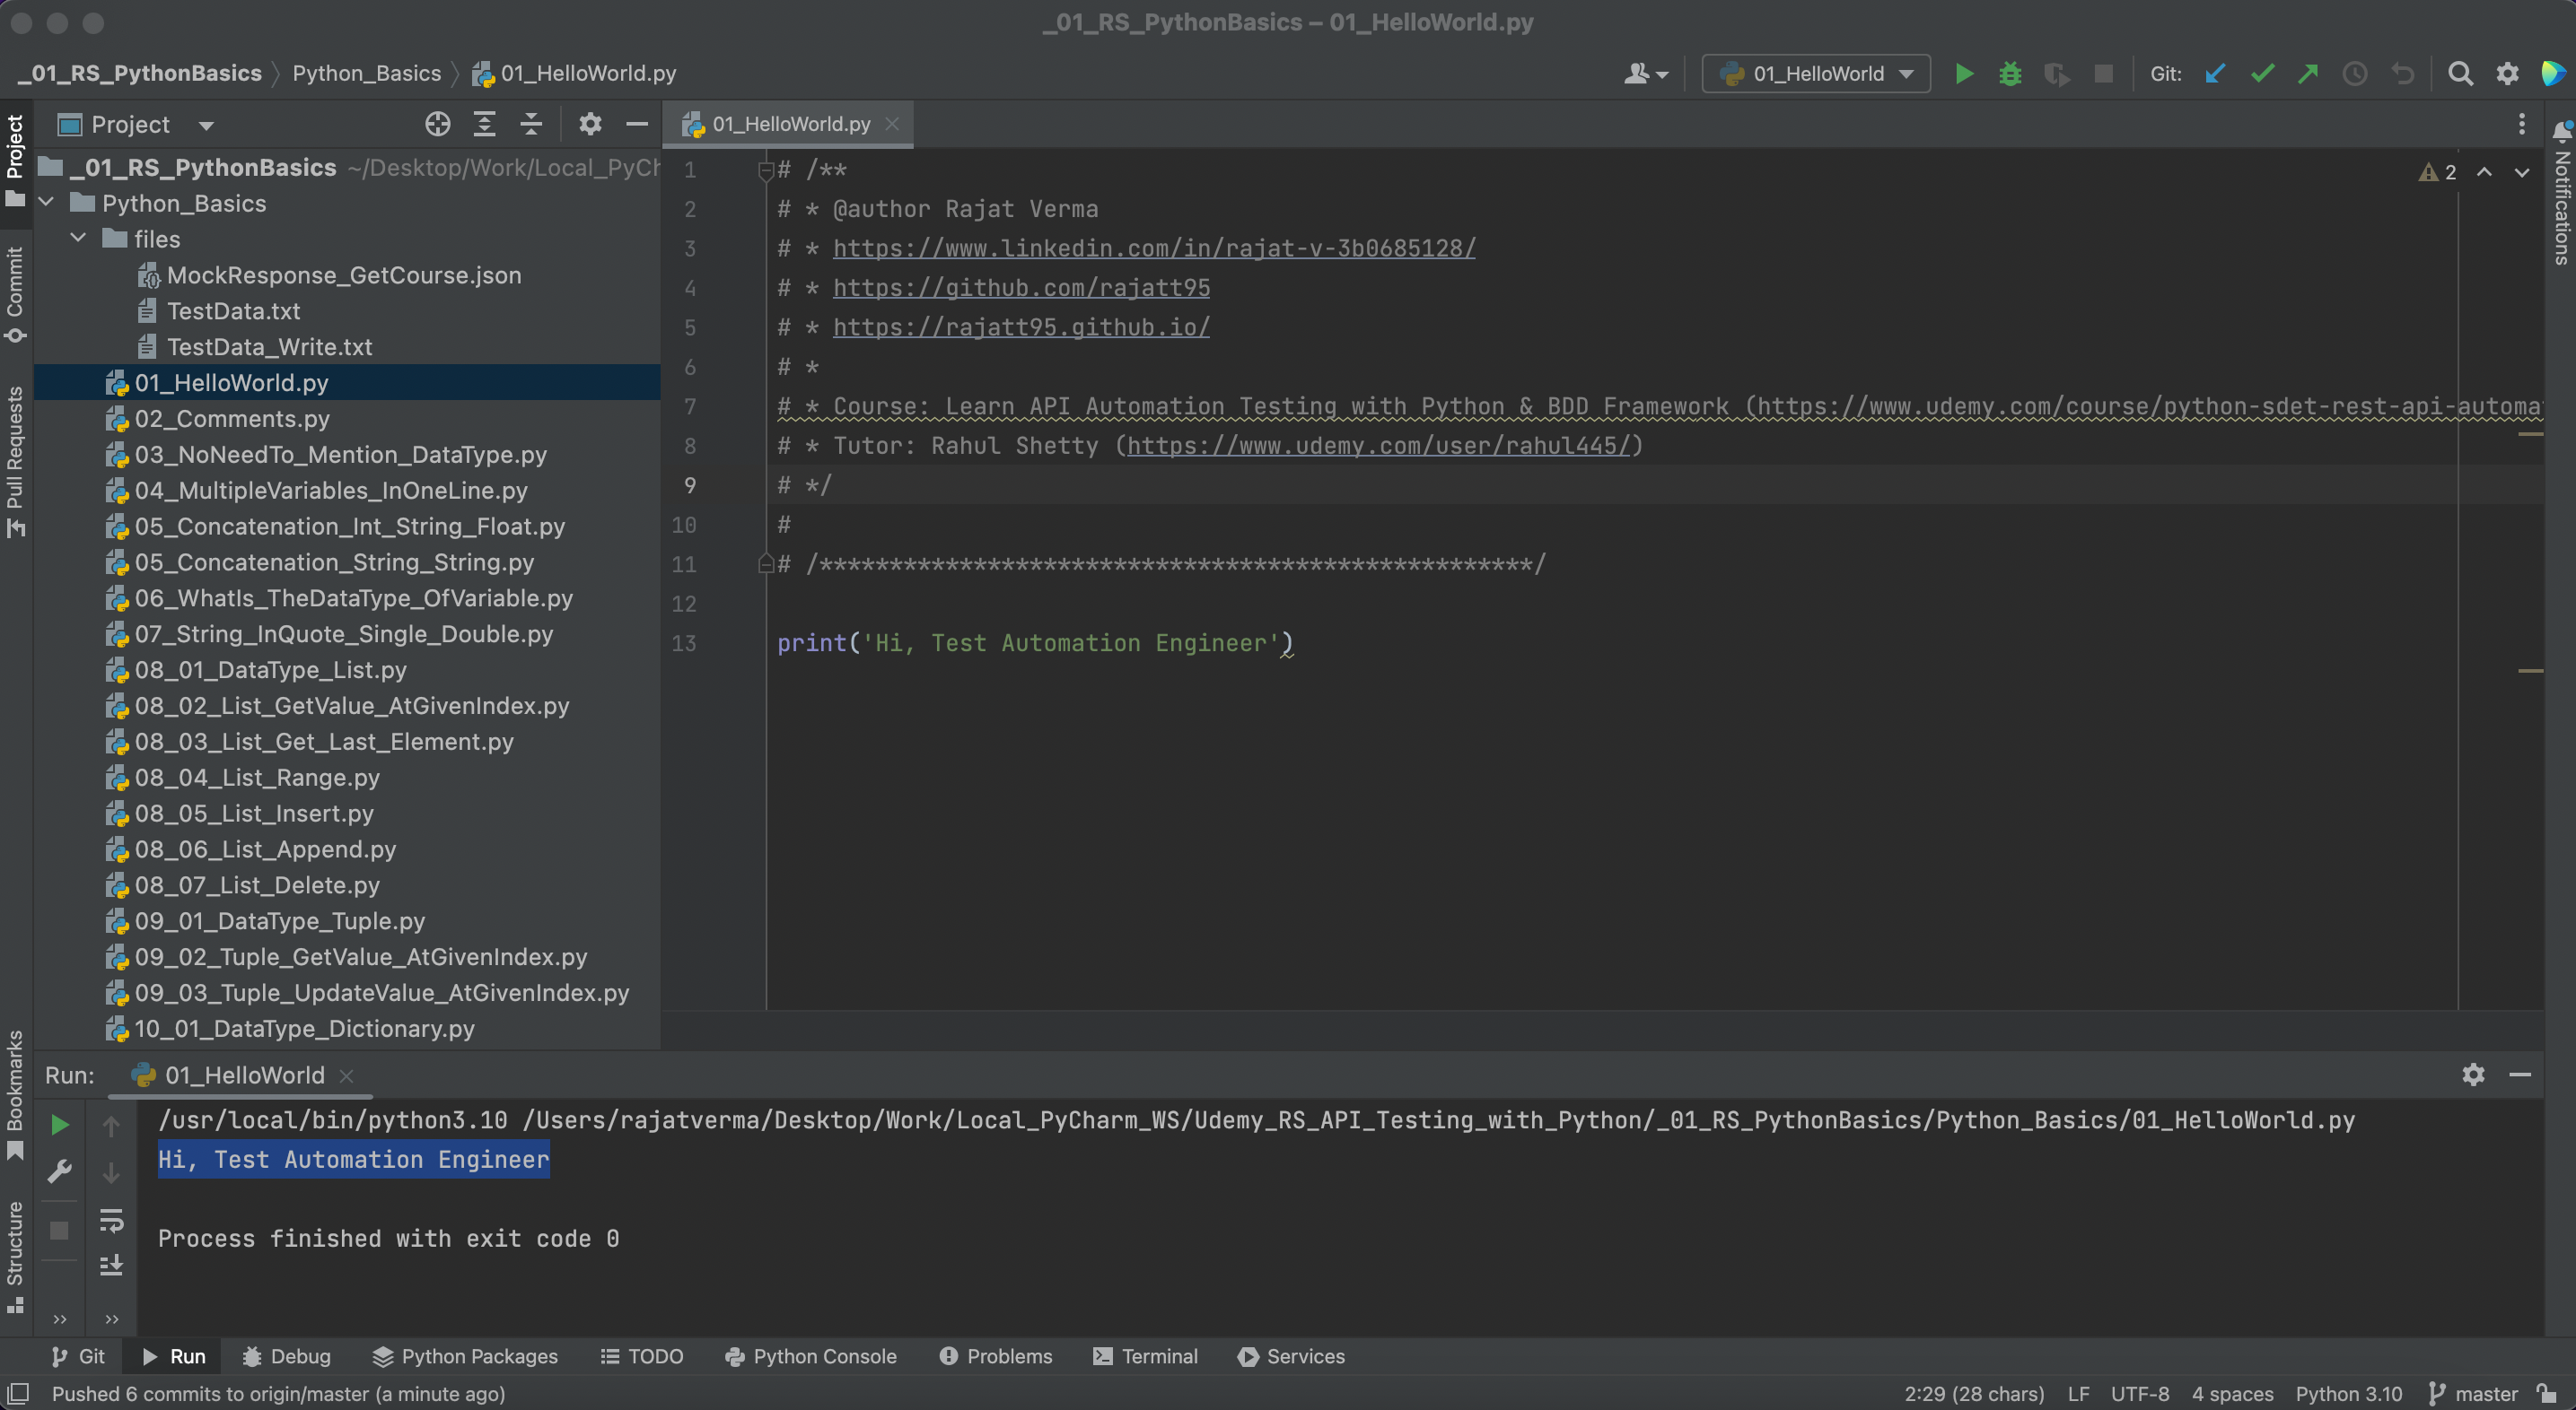This screenshot has height=1410, width=2576.
Task: Push commits with Git green arrow
Action: pyautogui.click(x=2308, y=74)
